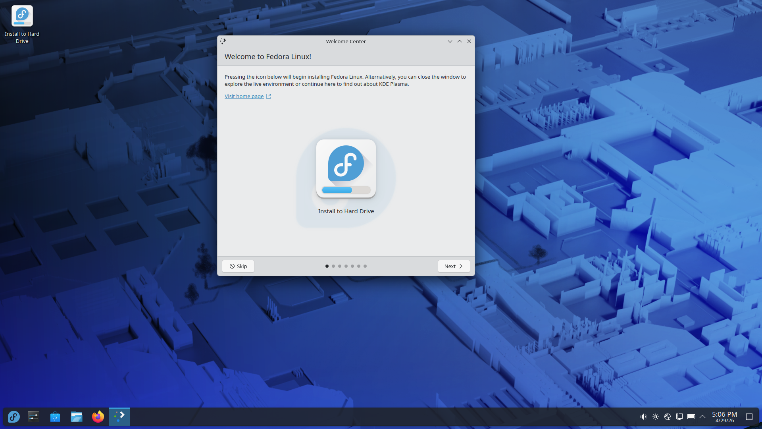762x429 pixels.
Task: Click the 'Welcome to Fedora Linux!' heading
Action: point(268,56)
